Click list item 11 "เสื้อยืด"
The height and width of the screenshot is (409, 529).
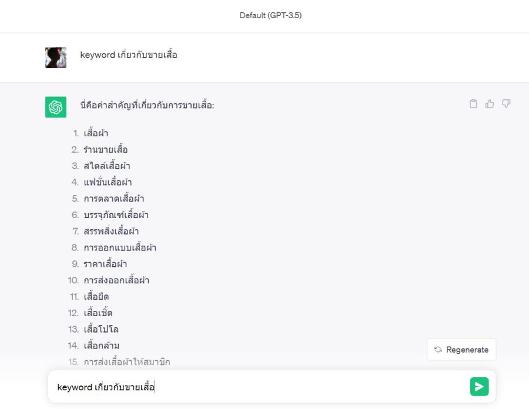96,297
